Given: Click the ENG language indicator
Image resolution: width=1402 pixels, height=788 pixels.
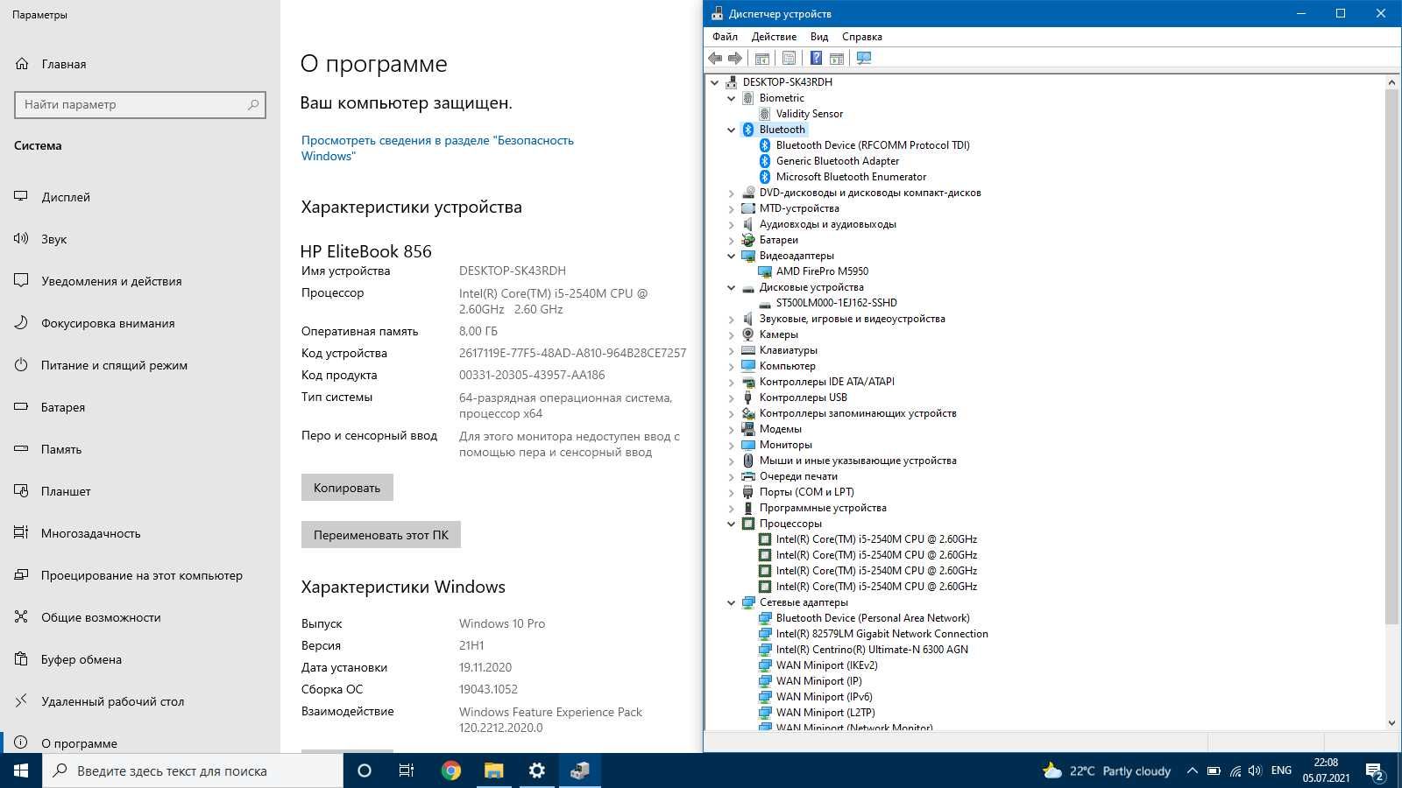Looking at the screenshot, I should pos(1281,770).
